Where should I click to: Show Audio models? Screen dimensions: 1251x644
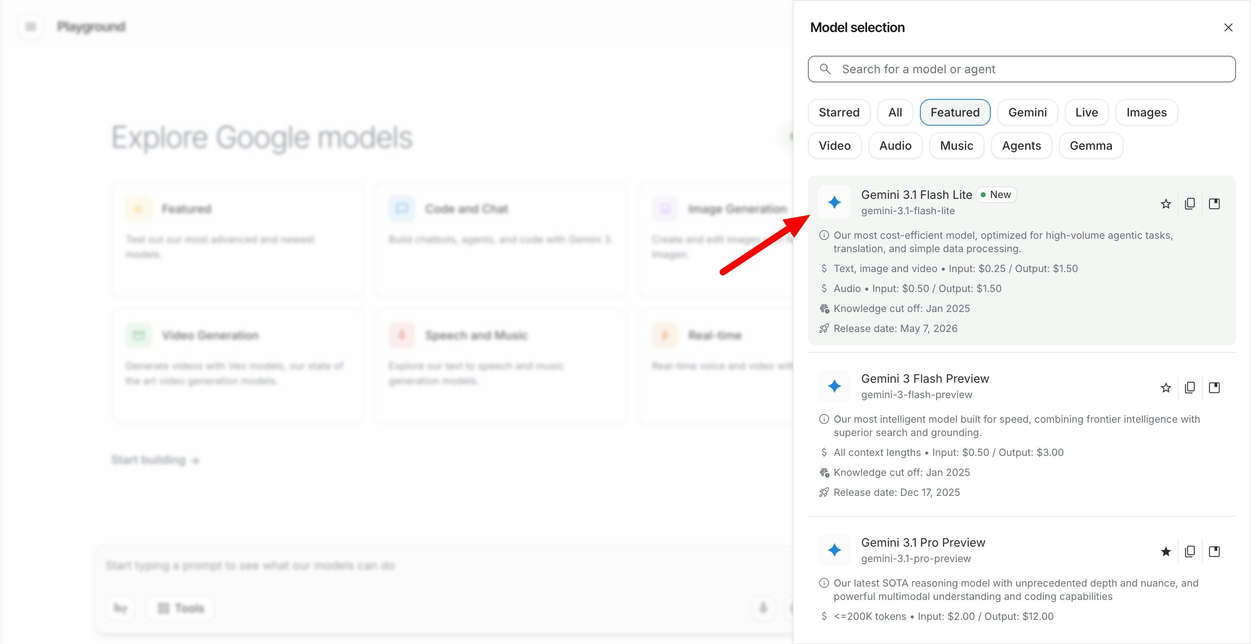coord(895,146)
